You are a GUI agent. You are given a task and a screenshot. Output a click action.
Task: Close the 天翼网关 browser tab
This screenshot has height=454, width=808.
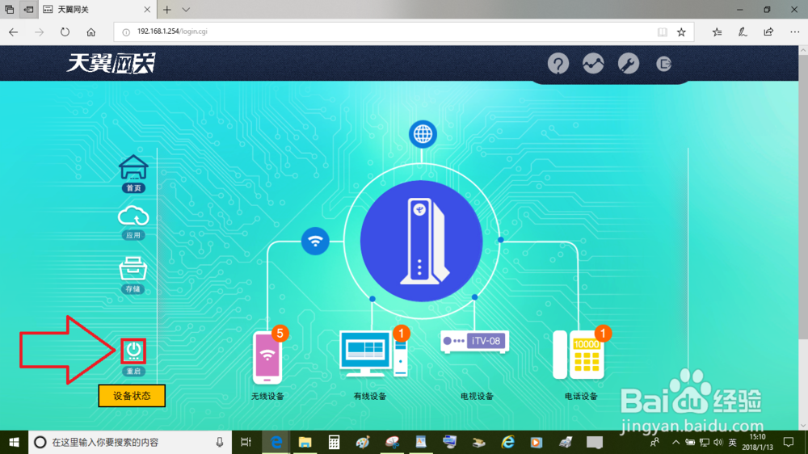147,9
